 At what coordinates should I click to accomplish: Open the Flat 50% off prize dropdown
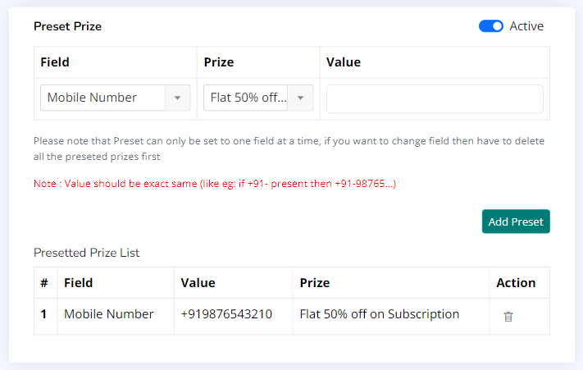click(x=258, y=98)
